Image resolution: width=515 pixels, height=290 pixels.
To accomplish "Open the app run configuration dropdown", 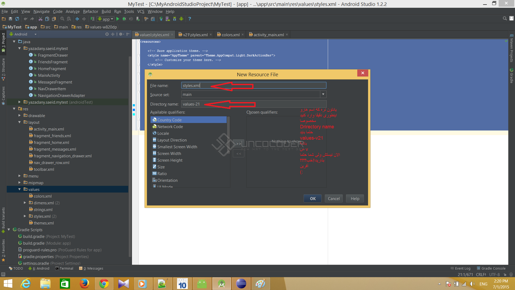I will [x=105, y=19].
